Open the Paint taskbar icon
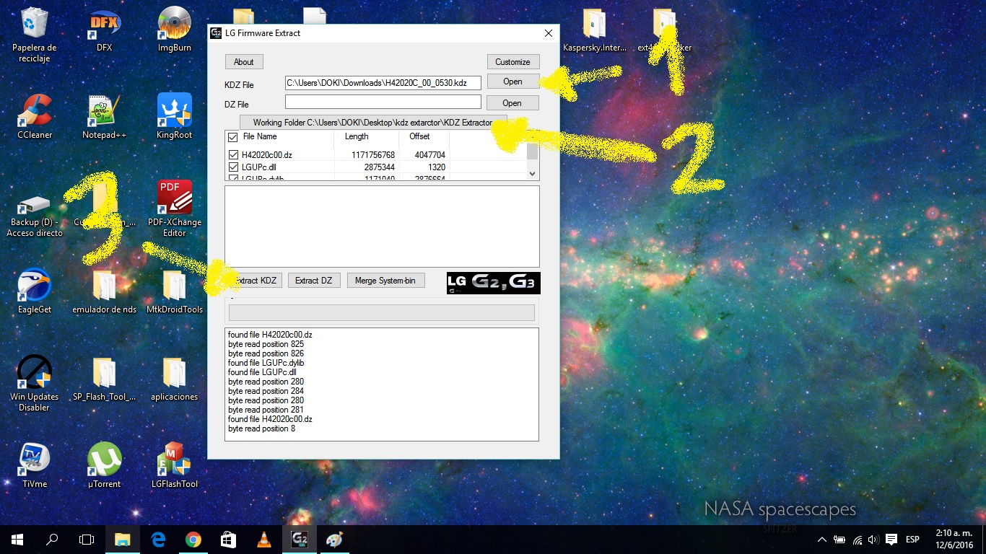The image size is (986, 554). tap(334, 540)
